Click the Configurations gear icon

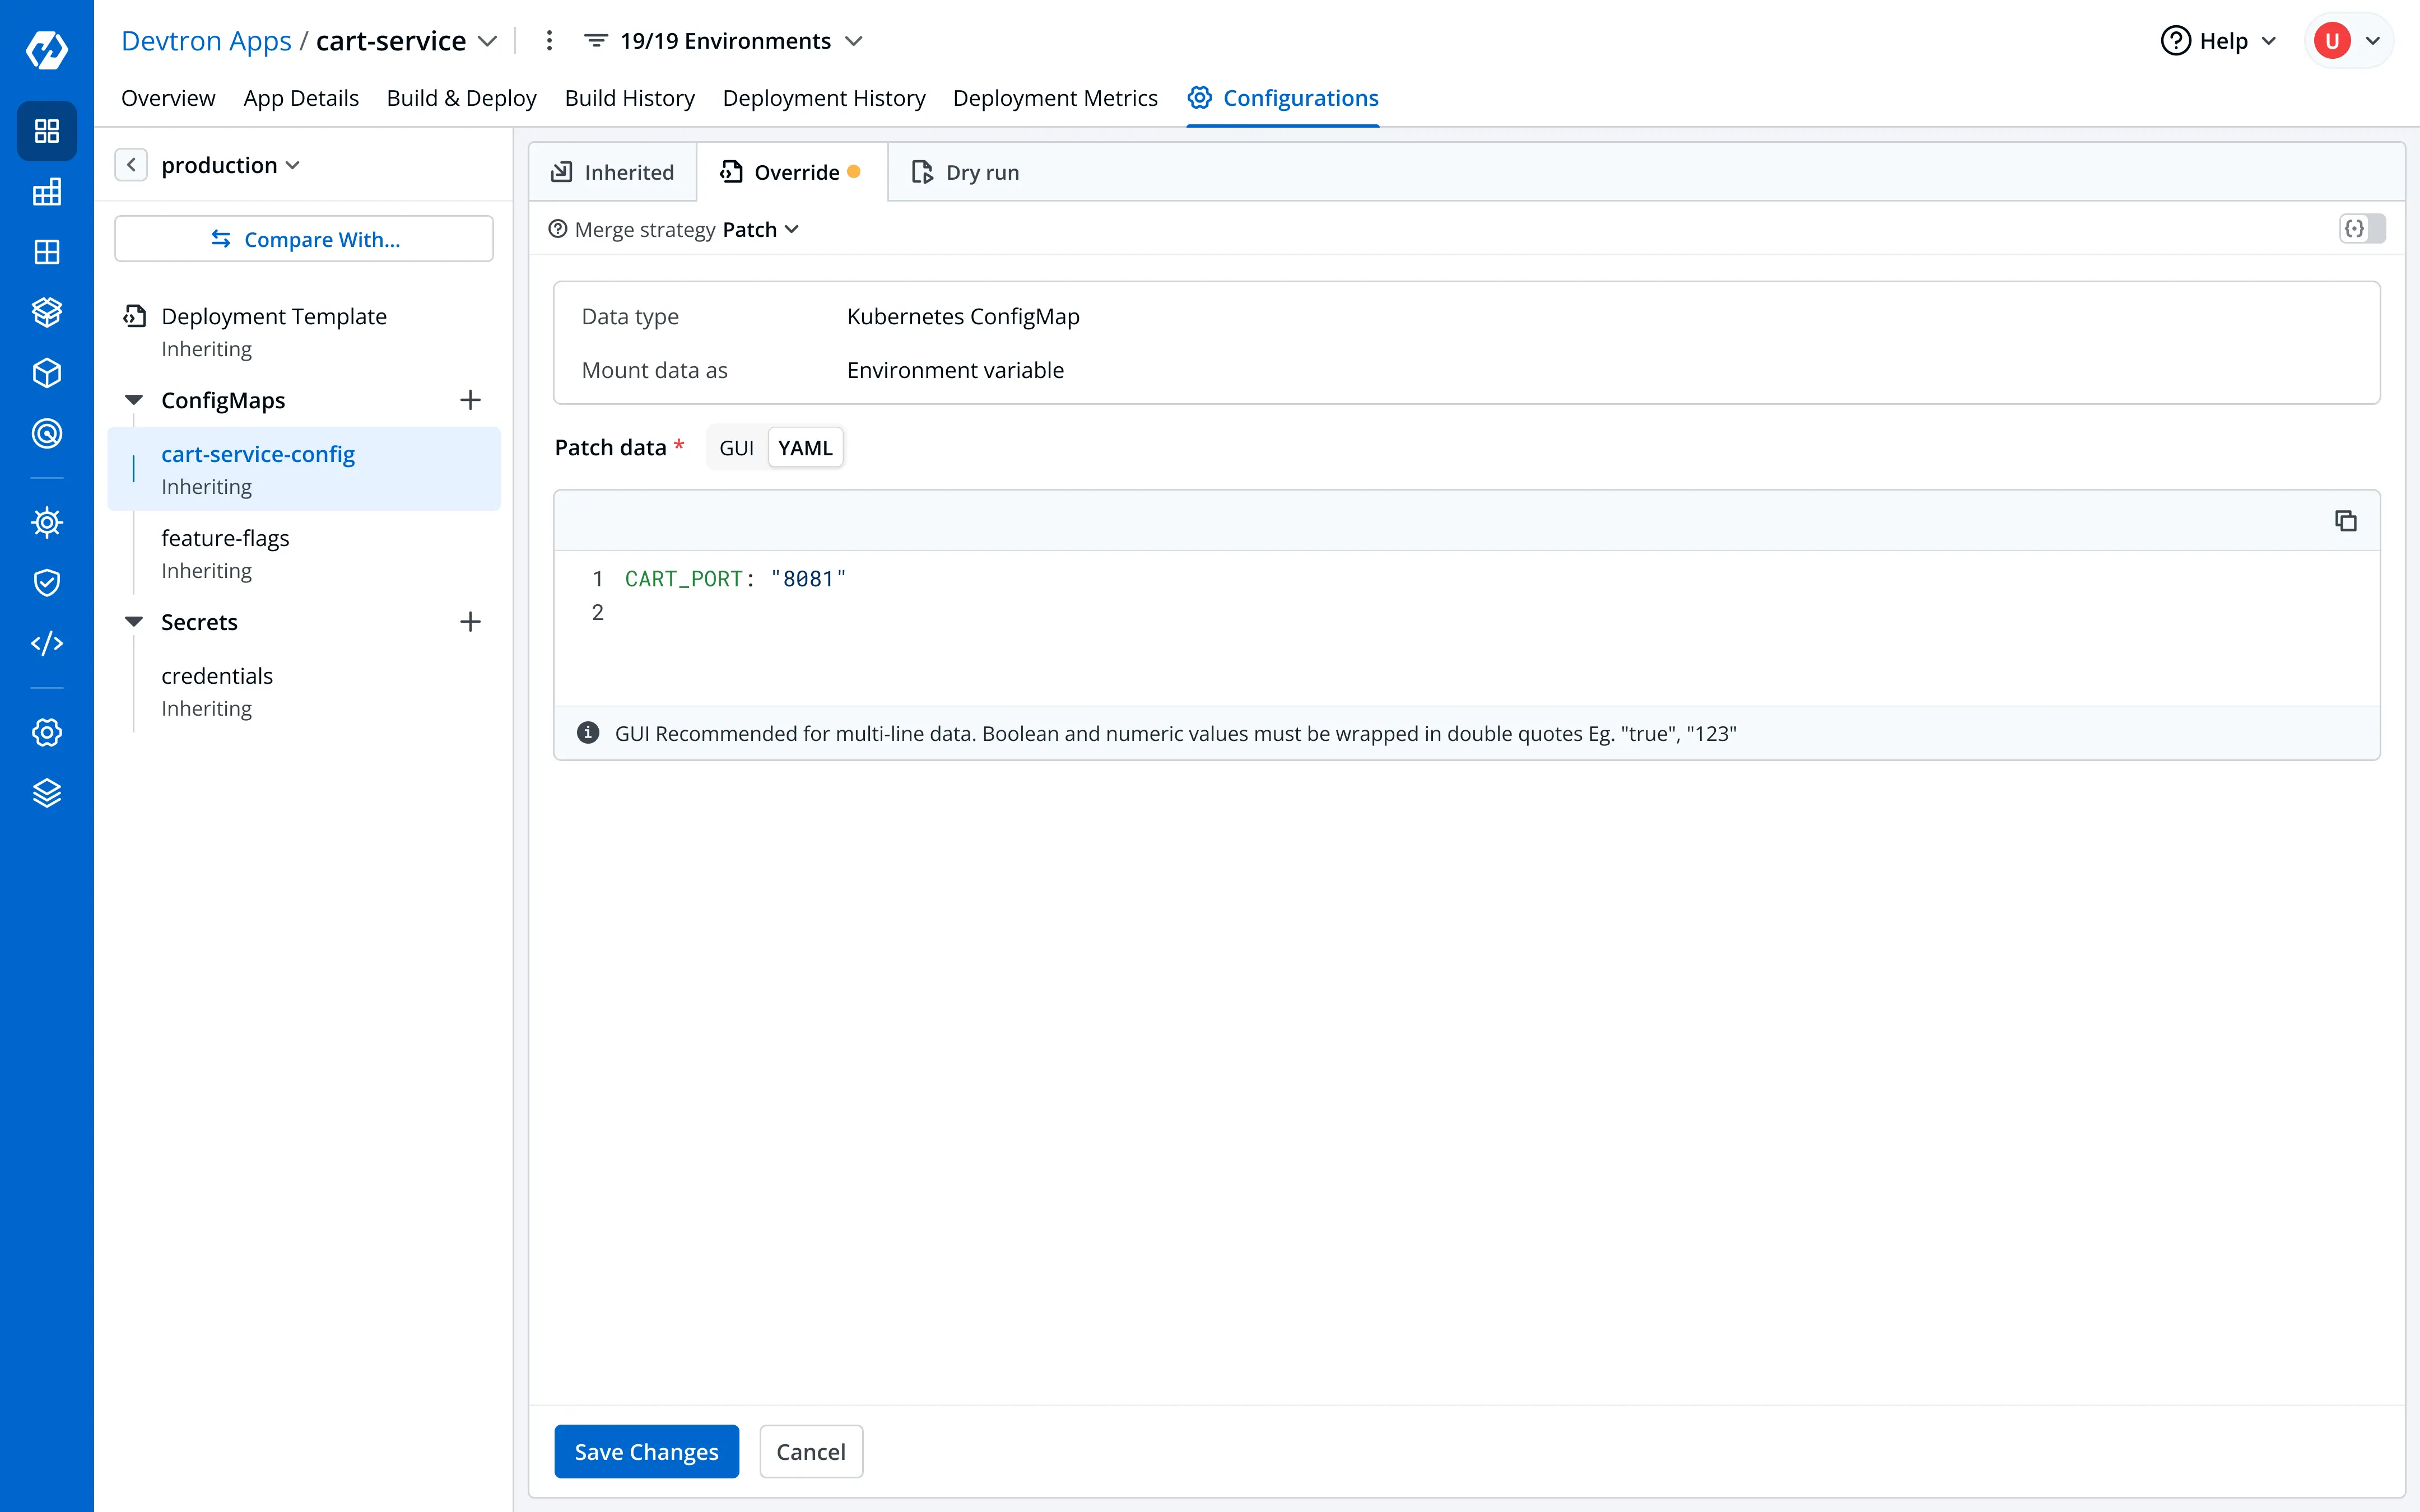click(x=1200, y=97)
